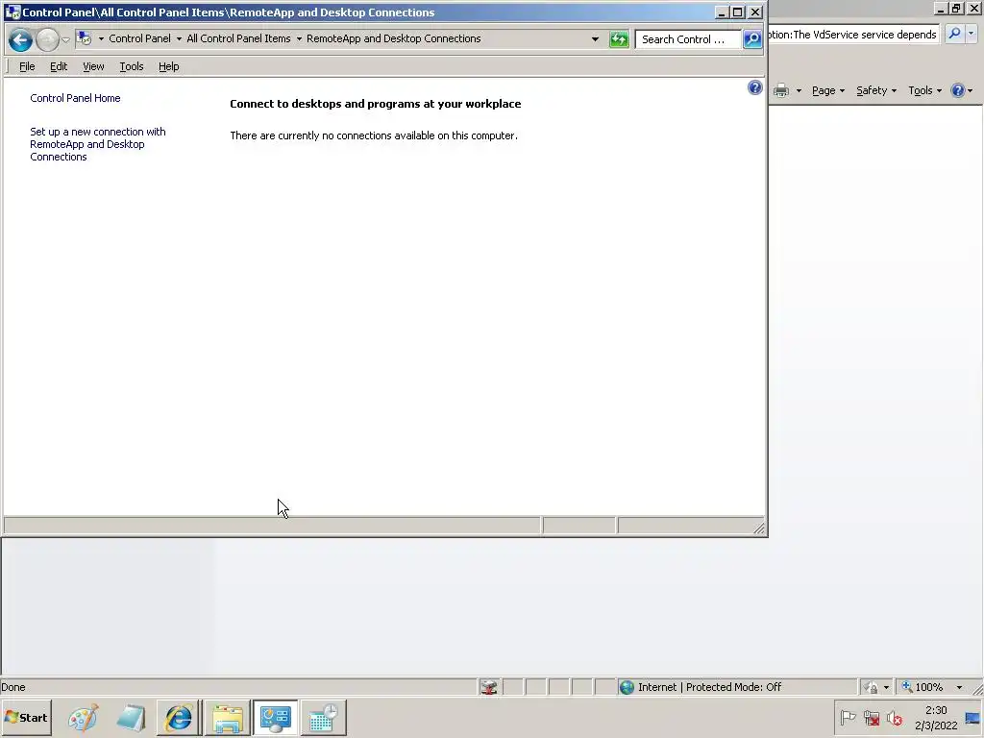Click Internet Protected Mode Off zone indicator
Viewport: 984px width, 738px height.
pos(709,687)
